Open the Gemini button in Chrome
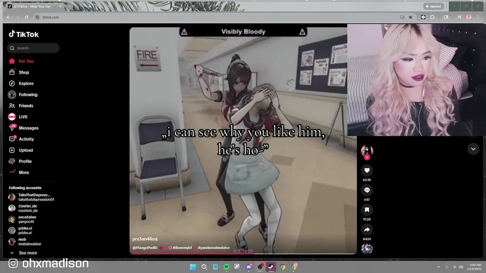Image resolution: width=486 pixels, height=273 pixels. coord(433,6)
